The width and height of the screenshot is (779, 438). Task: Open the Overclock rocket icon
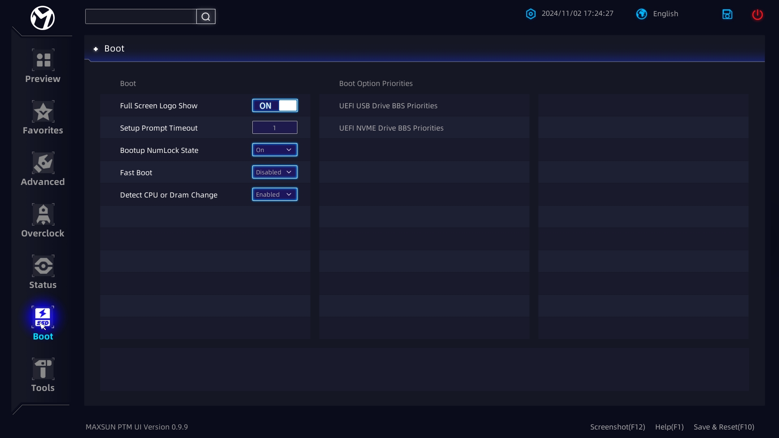(x=43, y=215)
